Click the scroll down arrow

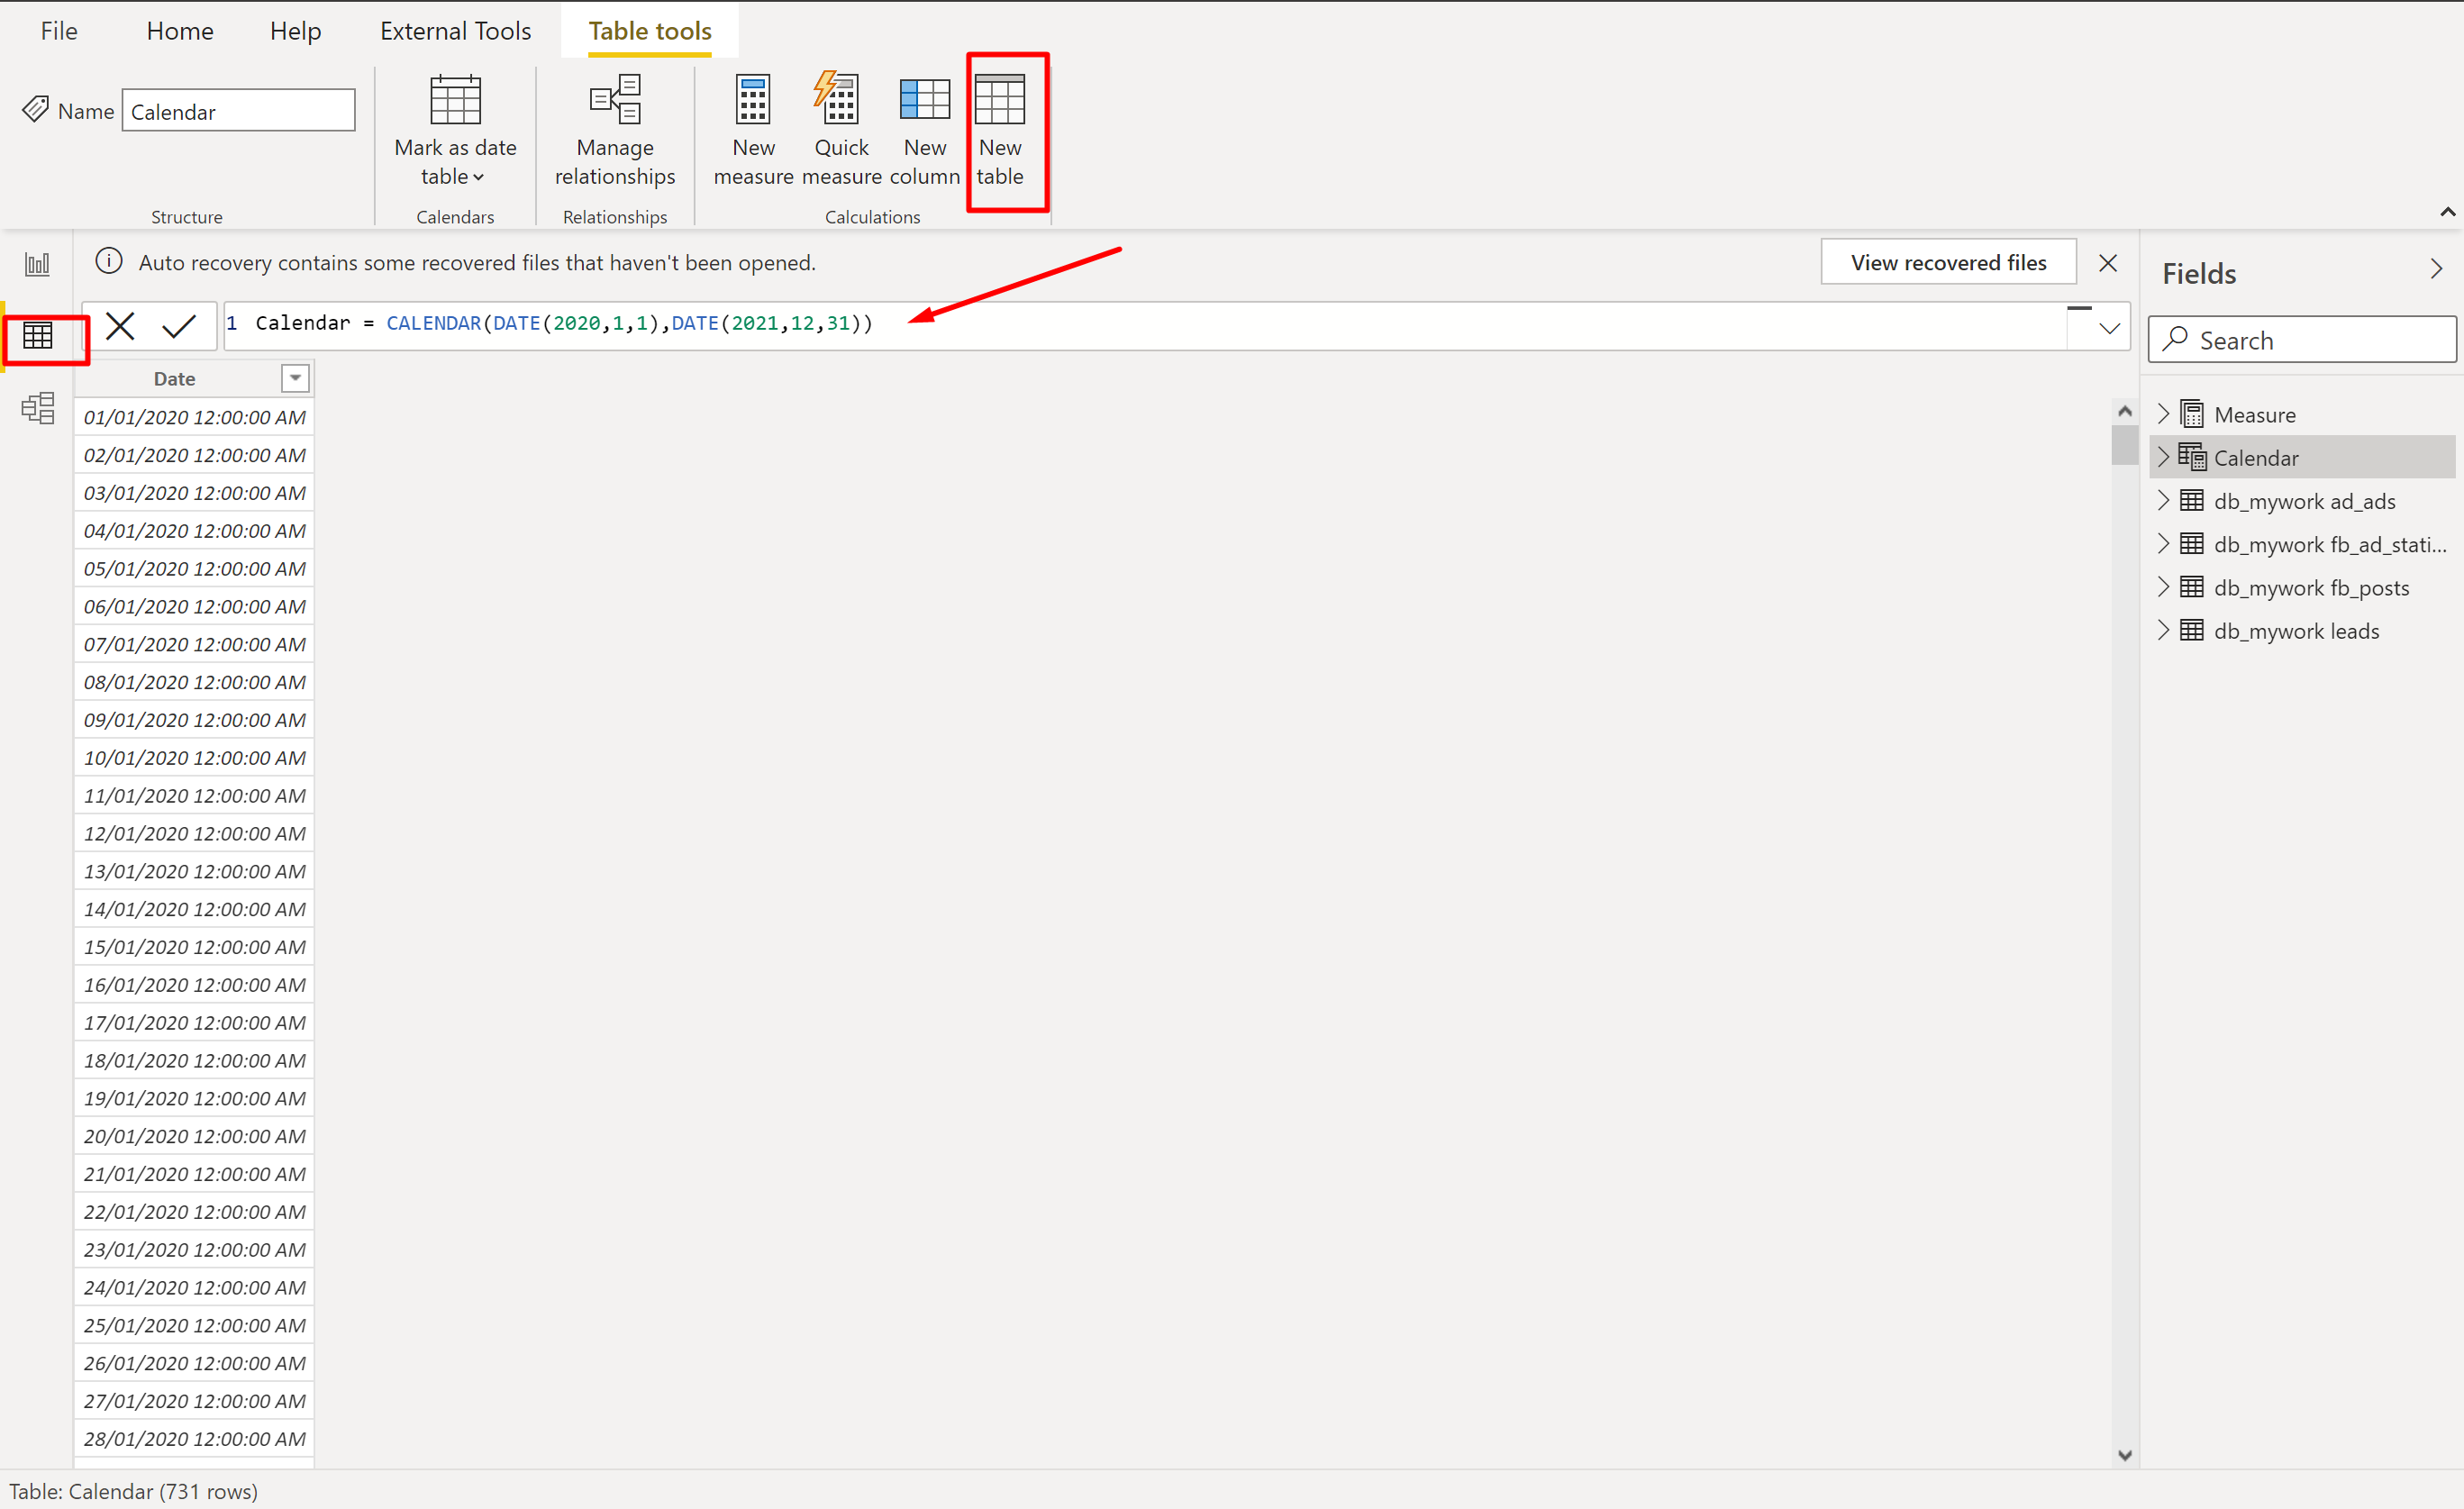click(x=2124, y=1455)
